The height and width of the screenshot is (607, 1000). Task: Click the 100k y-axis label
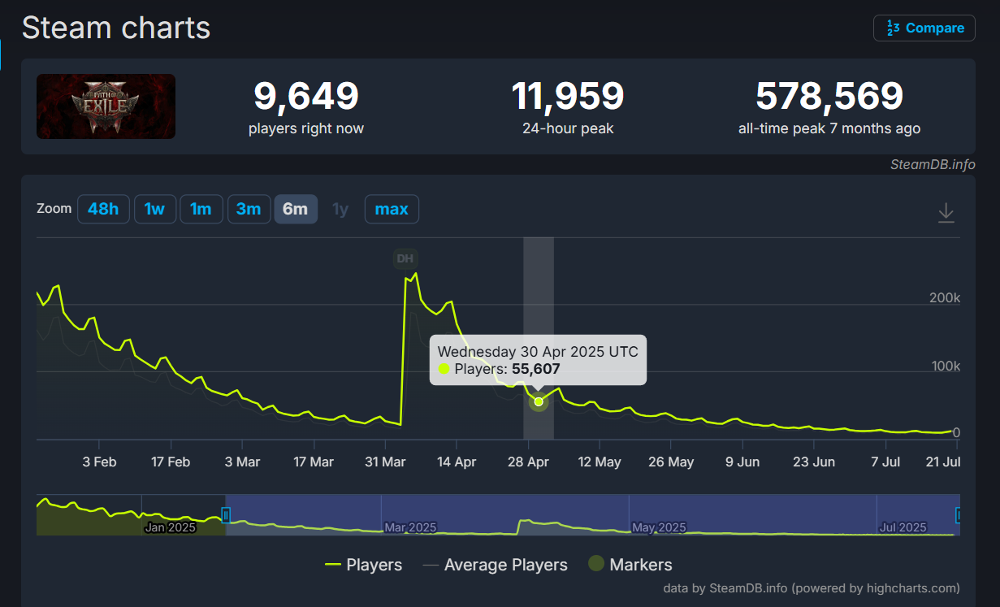946,366
